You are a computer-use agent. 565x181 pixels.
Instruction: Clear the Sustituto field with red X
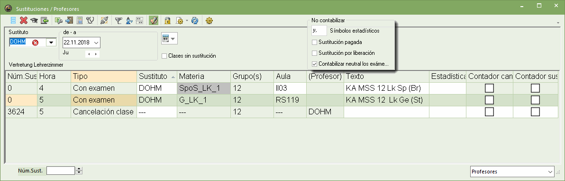pyautogui.click(x=35, y=43)
